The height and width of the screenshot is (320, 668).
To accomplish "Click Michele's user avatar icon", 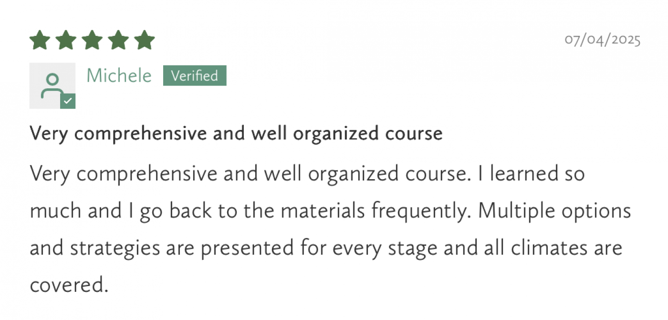I will coord(52,85).
